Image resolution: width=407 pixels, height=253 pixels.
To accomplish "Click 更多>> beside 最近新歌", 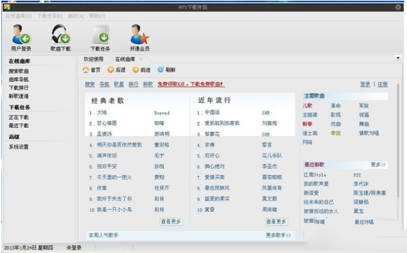I will [378, 165].
